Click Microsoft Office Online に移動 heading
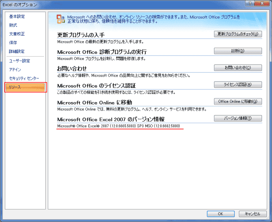Viewport: 272px width, 222px height. tap(95, 102)
